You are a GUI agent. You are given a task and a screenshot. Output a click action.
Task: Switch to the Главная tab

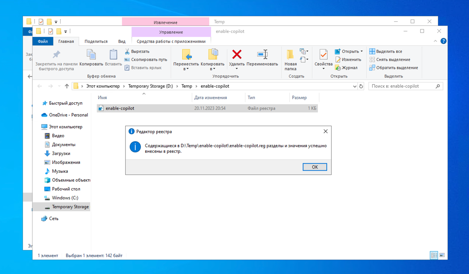coord(66,41)
